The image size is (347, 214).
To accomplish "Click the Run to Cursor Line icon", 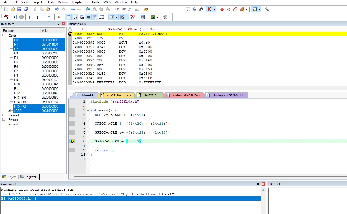I will (51, 17).
